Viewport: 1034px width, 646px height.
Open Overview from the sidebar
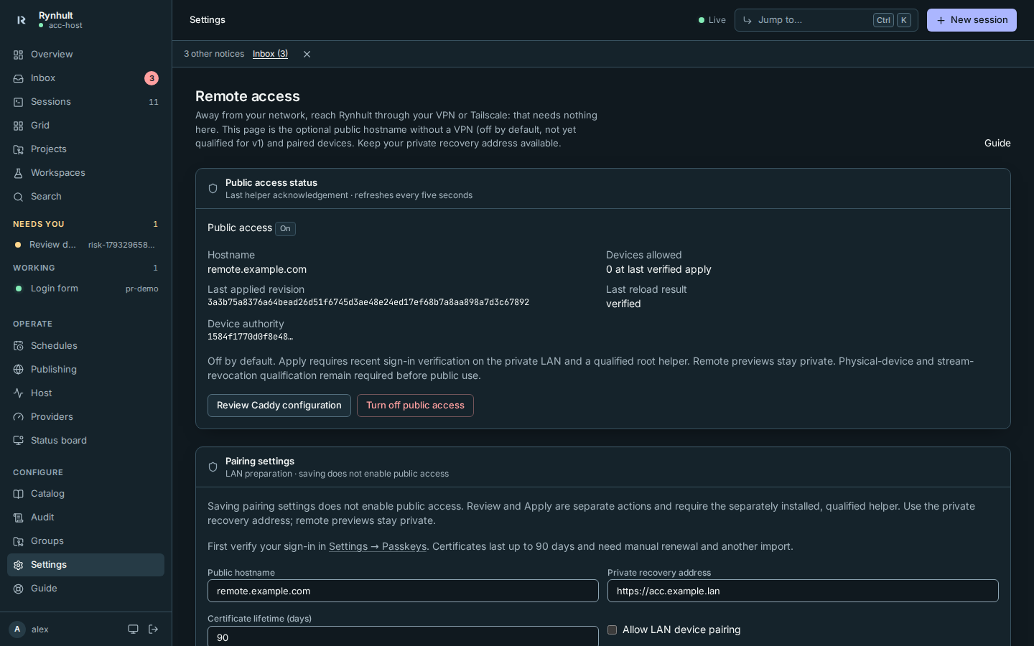[85, 55]
